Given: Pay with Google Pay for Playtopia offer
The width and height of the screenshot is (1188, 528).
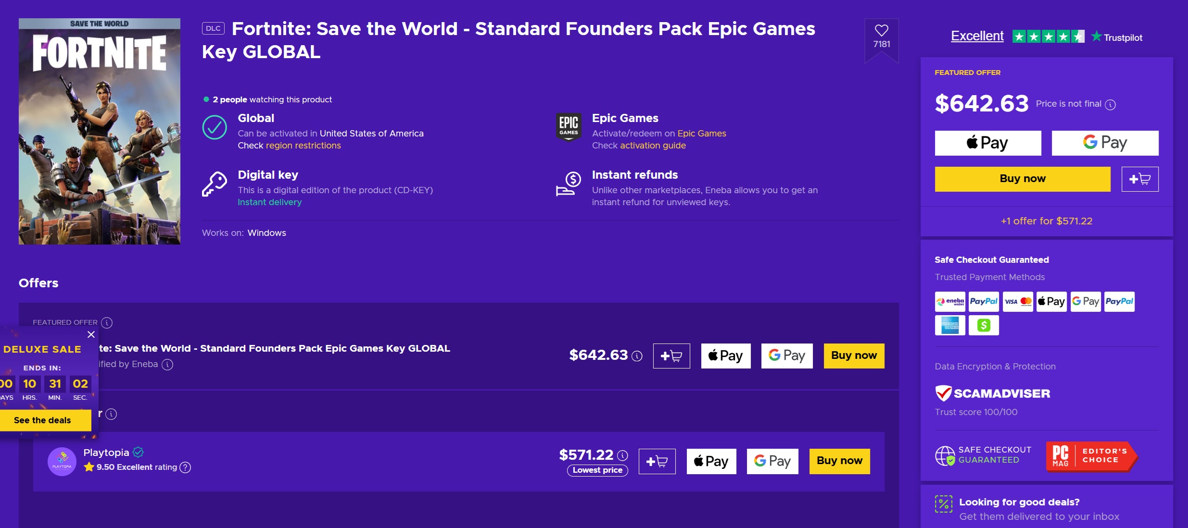Looking at the screenshot, I should (x=772, y=462).
